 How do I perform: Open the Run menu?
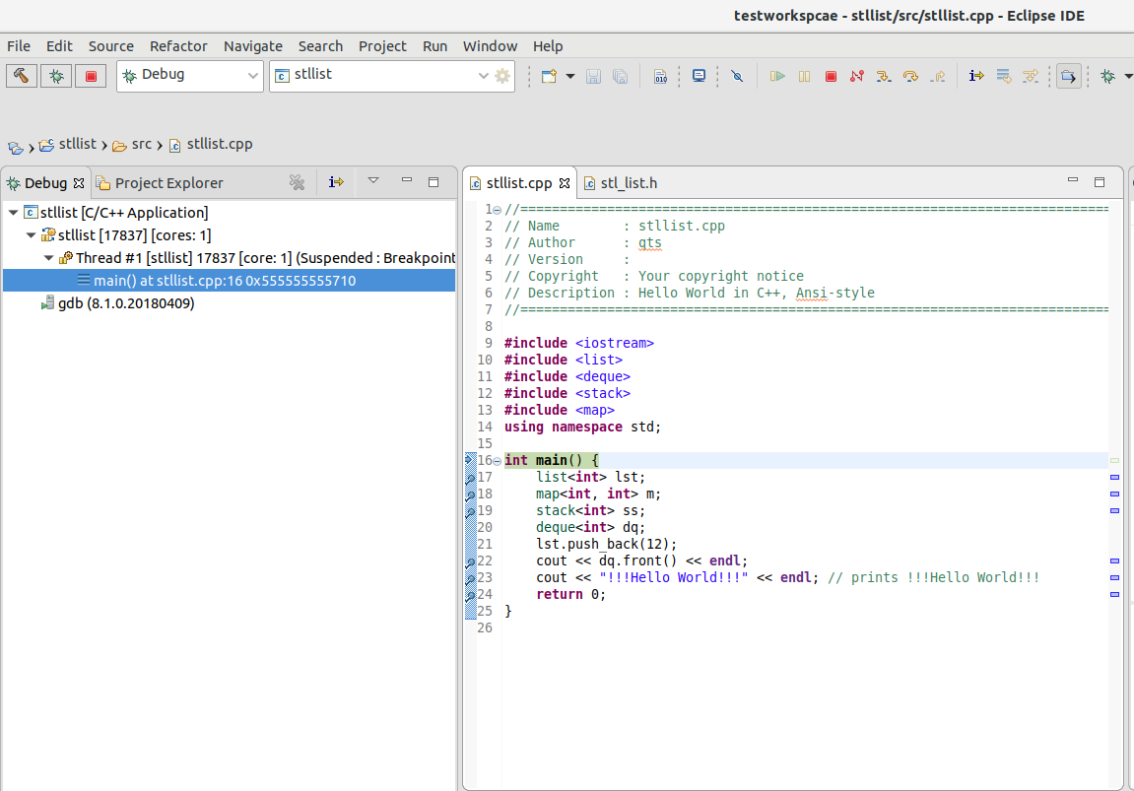click(x=434, y=46)
